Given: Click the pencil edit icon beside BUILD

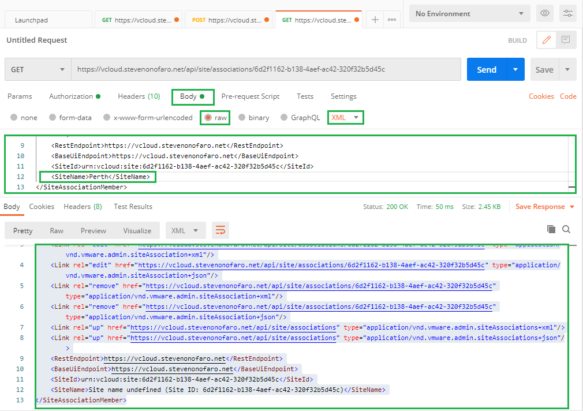Looking at the screenshot, I should 547,40.
